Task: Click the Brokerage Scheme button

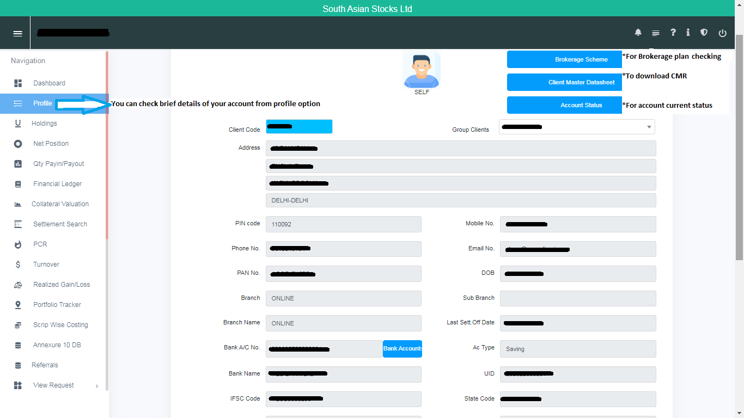Action: coord(564,59)
